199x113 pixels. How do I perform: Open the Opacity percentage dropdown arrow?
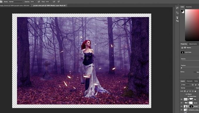35,2
